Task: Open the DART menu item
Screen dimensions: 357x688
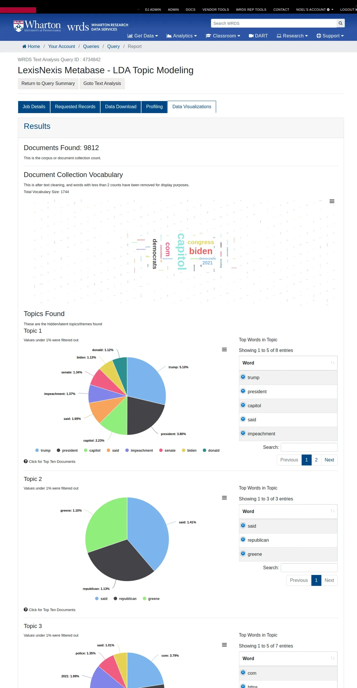Action: coord(258,36)
